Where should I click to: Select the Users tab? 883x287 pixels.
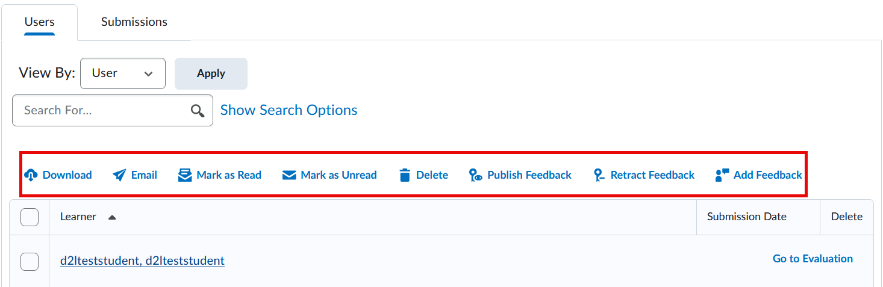[39, 22]
